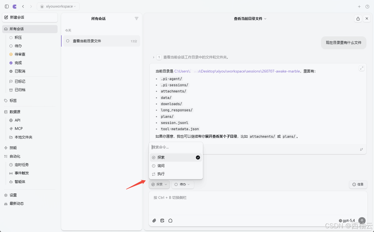Open the 待办 status dropdown above input

click(x=183, y=184)
